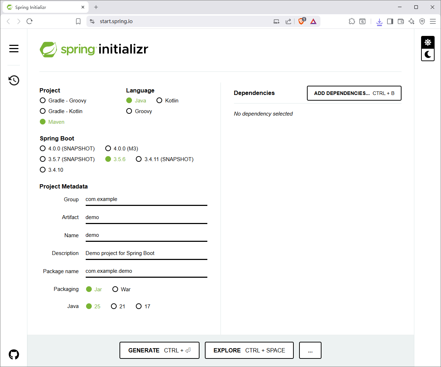Expand the more options "..." button
This screenshot has width=441, height=367.
click(310, 350)
